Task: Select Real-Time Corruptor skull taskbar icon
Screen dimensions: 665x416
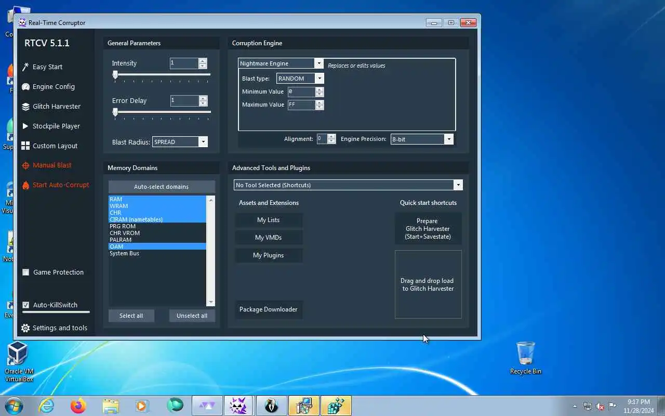Action: pos(239,406)
